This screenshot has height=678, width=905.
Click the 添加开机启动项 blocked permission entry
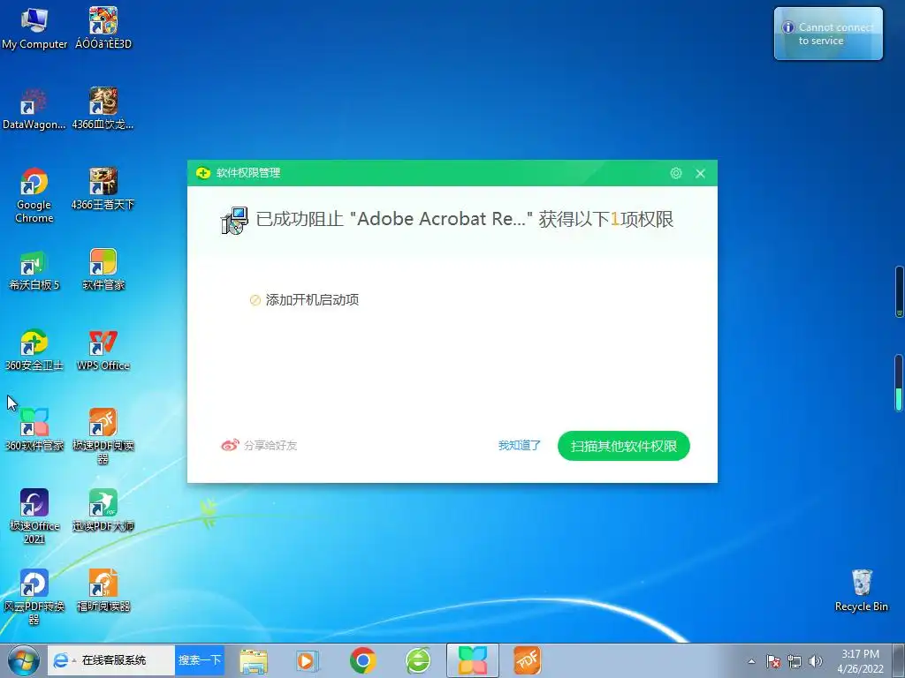pos(304,300)
